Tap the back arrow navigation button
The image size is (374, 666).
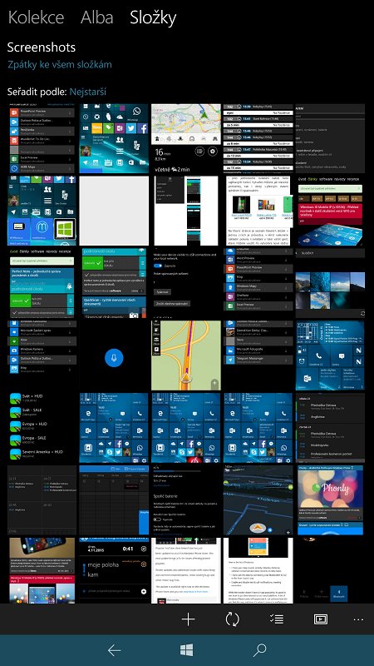pos(114,650)
